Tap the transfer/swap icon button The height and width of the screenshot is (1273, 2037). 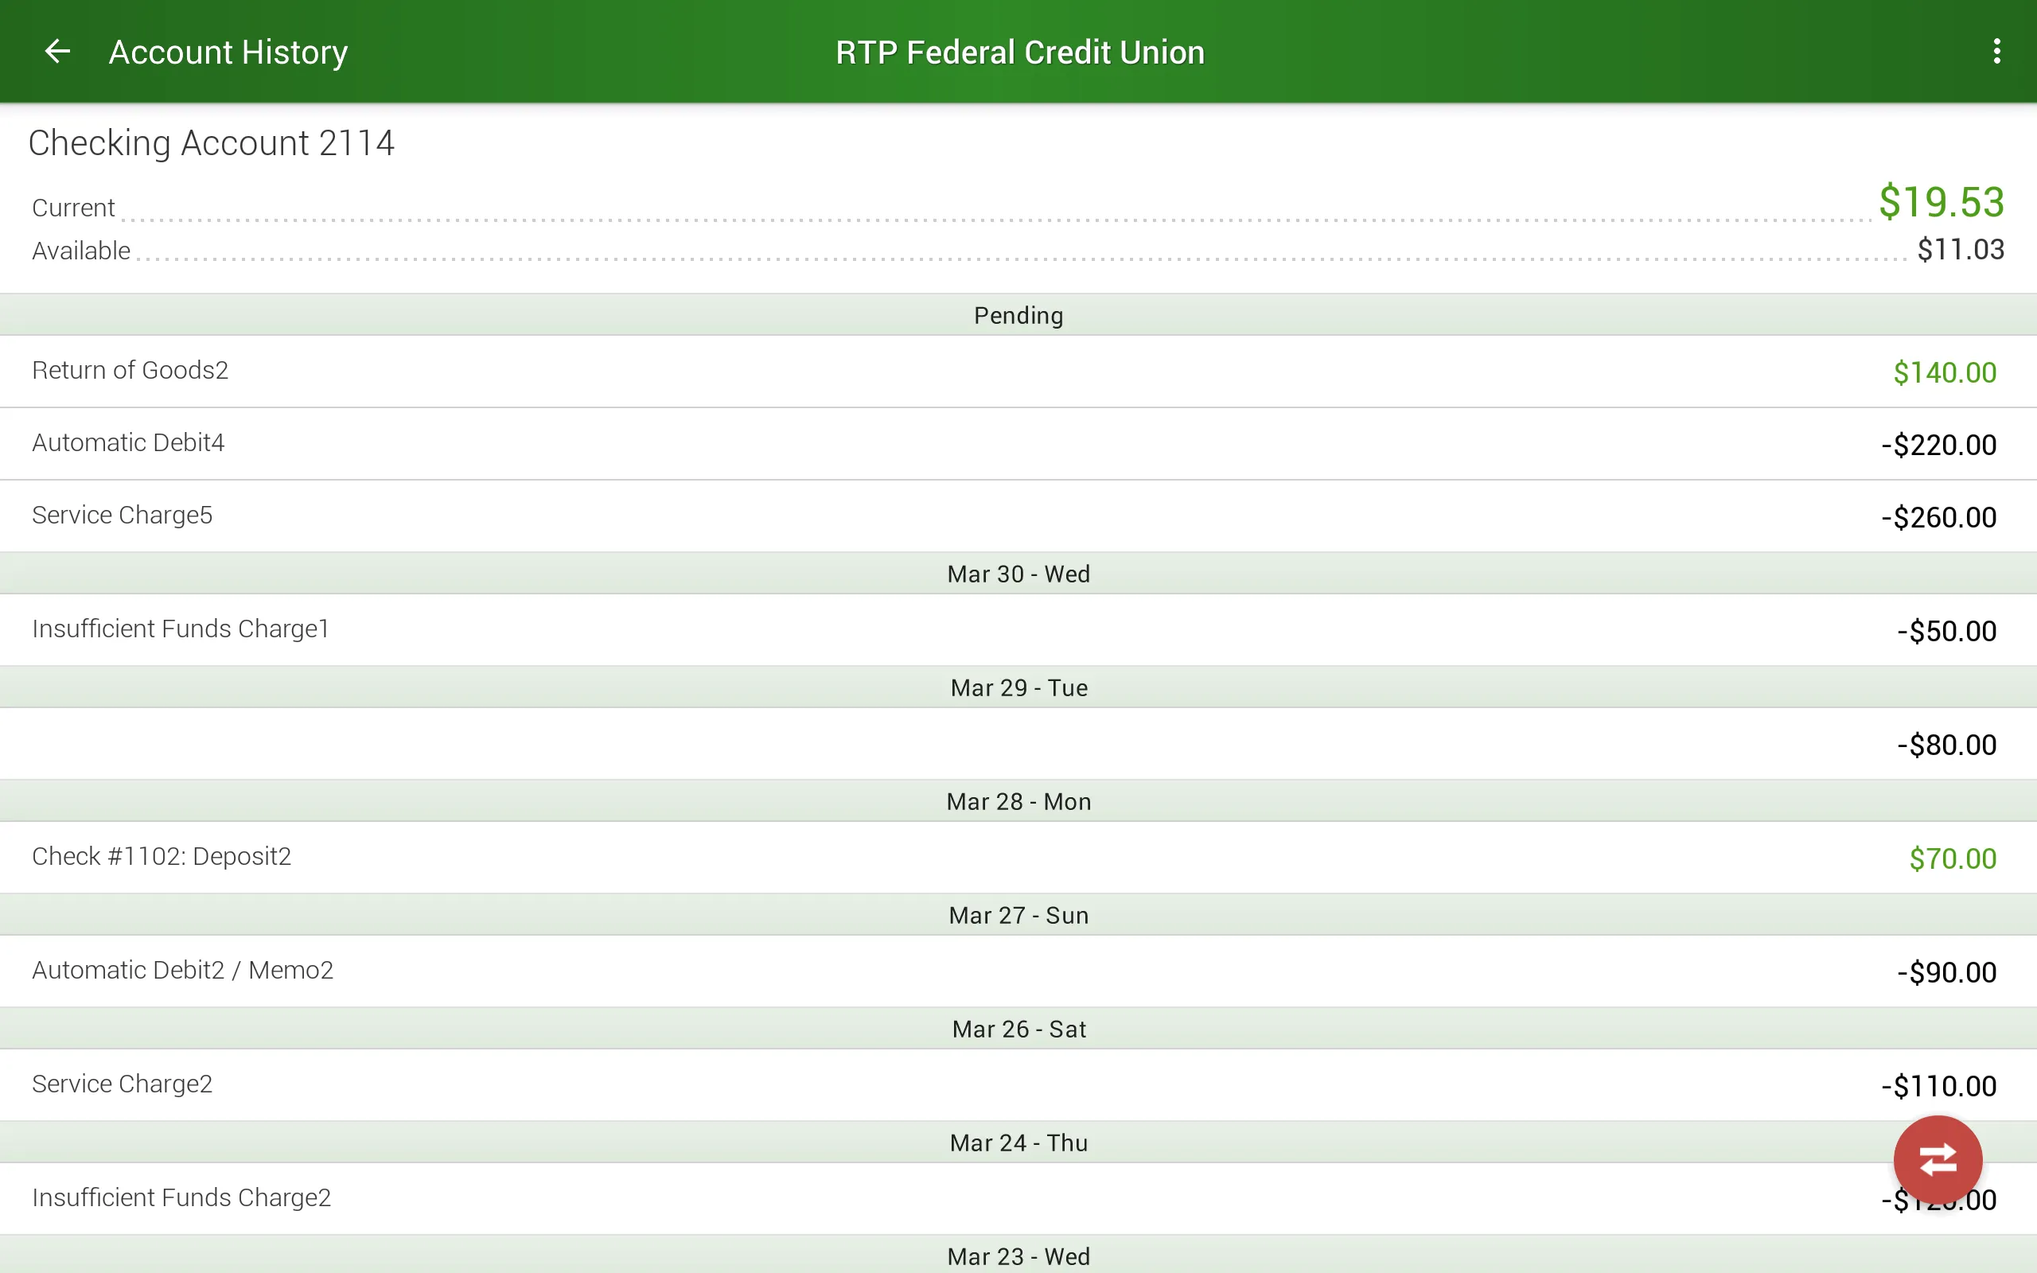(1939, 1158)
